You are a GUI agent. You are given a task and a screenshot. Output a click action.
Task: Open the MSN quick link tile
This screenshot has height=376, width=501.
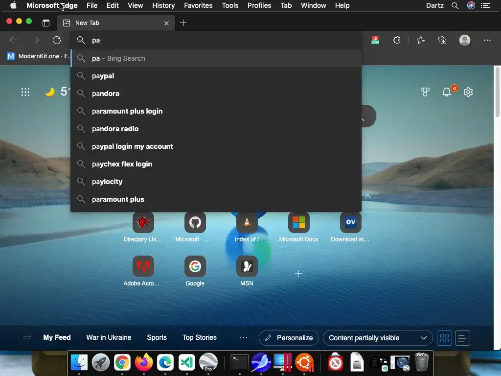tap(247, 266)
